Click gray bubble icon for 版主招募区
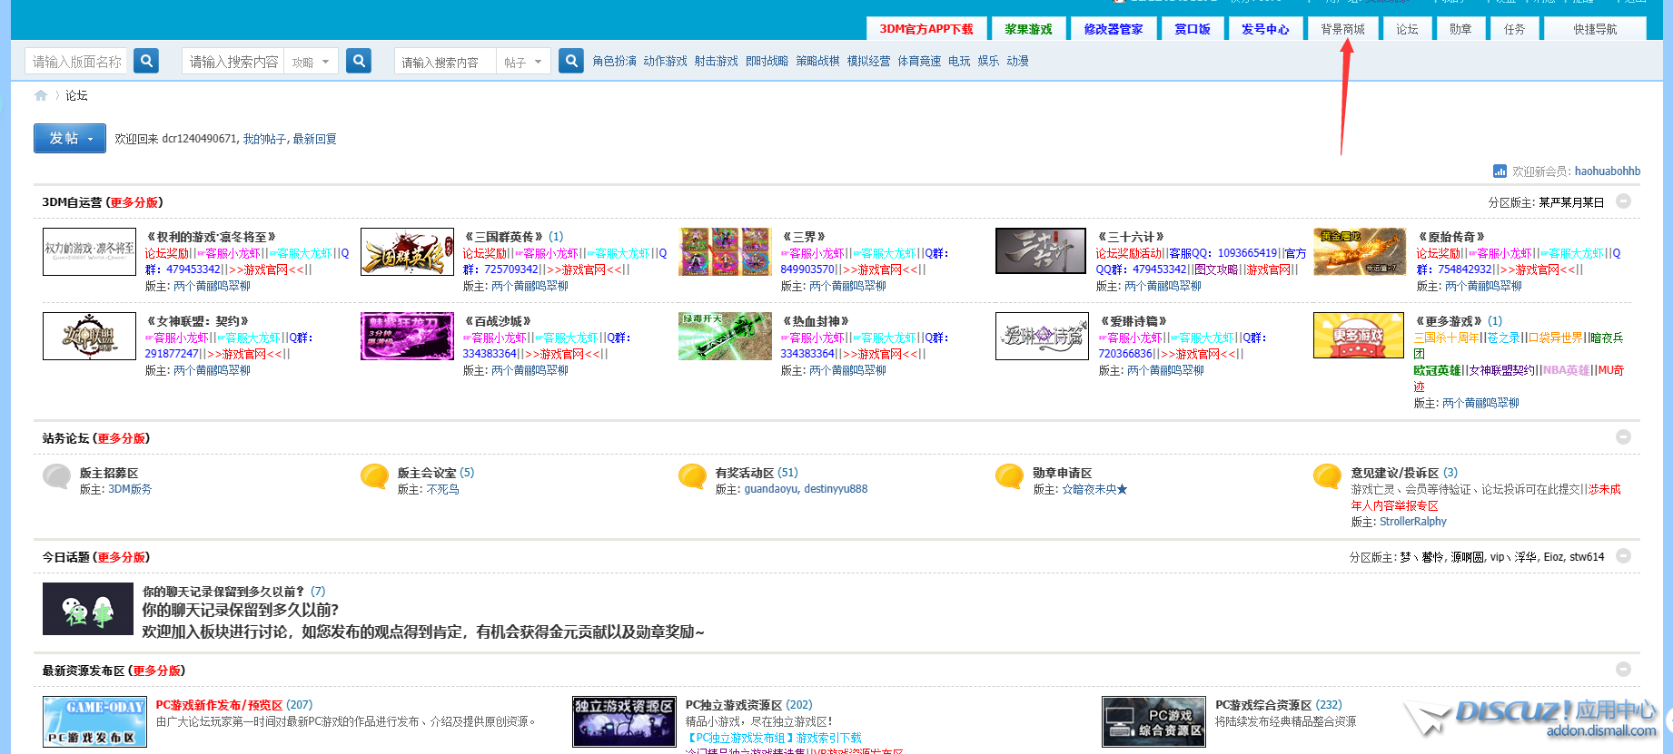 (56, 476)
